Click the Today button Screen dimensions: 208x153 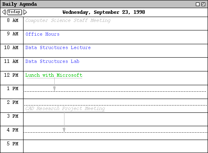coord(15,12)
